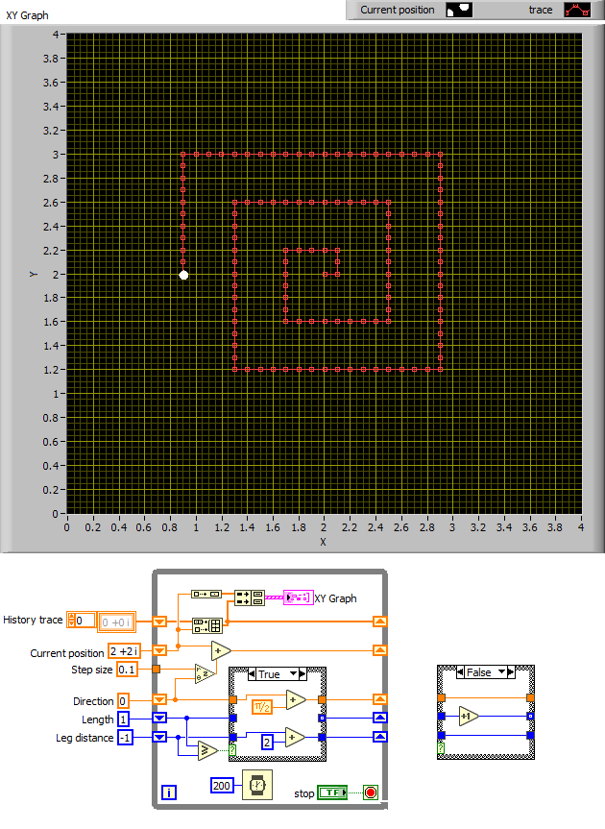This screenshot has width=605, height=829.
Task: Click the 'Step size' label
Action: 92,670
